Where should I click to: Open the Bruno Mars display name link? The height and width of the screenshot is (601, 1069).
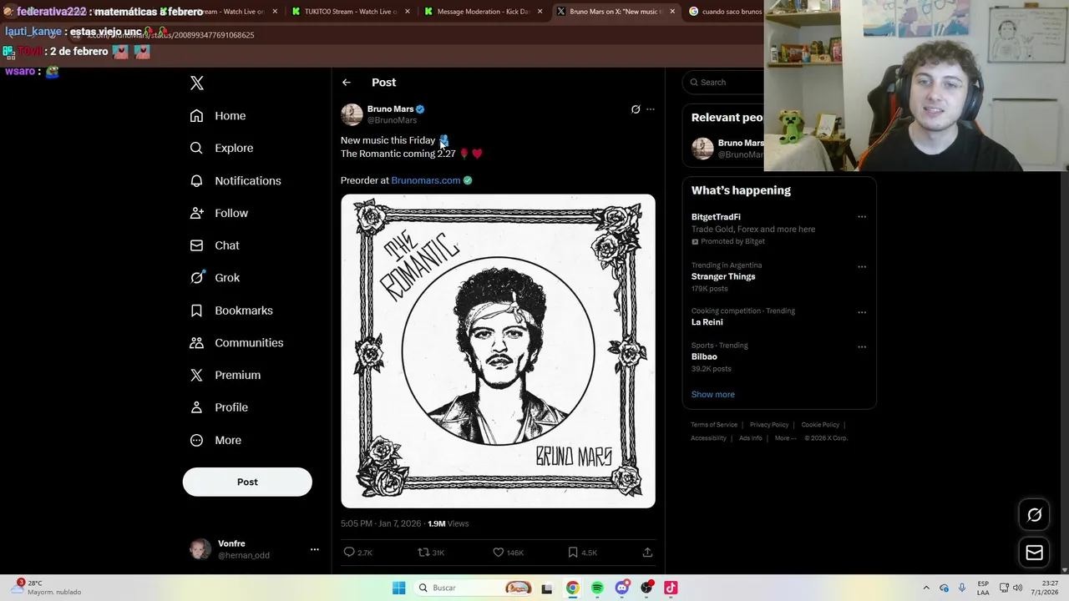pyautogui.click(x=390, y=109)
